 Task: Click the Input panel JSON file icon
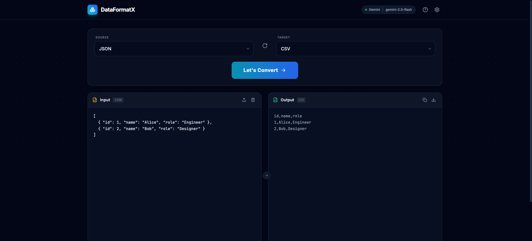point(95,100)
